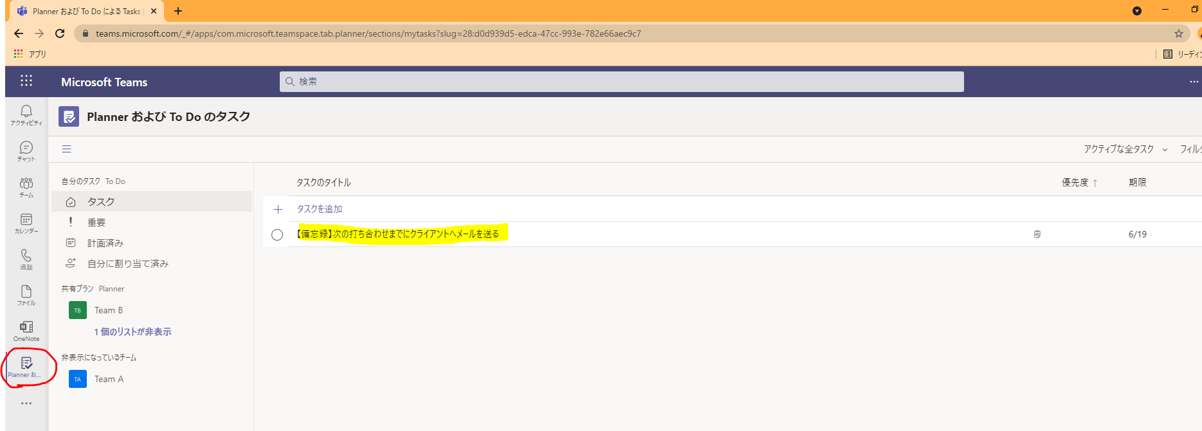Go back in the browser
Viewport: 1202px width, 431px height.
coord(19,33)
